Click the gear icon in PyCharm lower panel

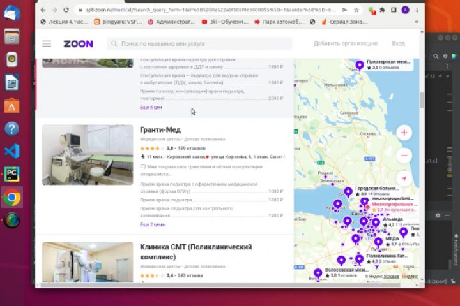(x=438, y=215)
